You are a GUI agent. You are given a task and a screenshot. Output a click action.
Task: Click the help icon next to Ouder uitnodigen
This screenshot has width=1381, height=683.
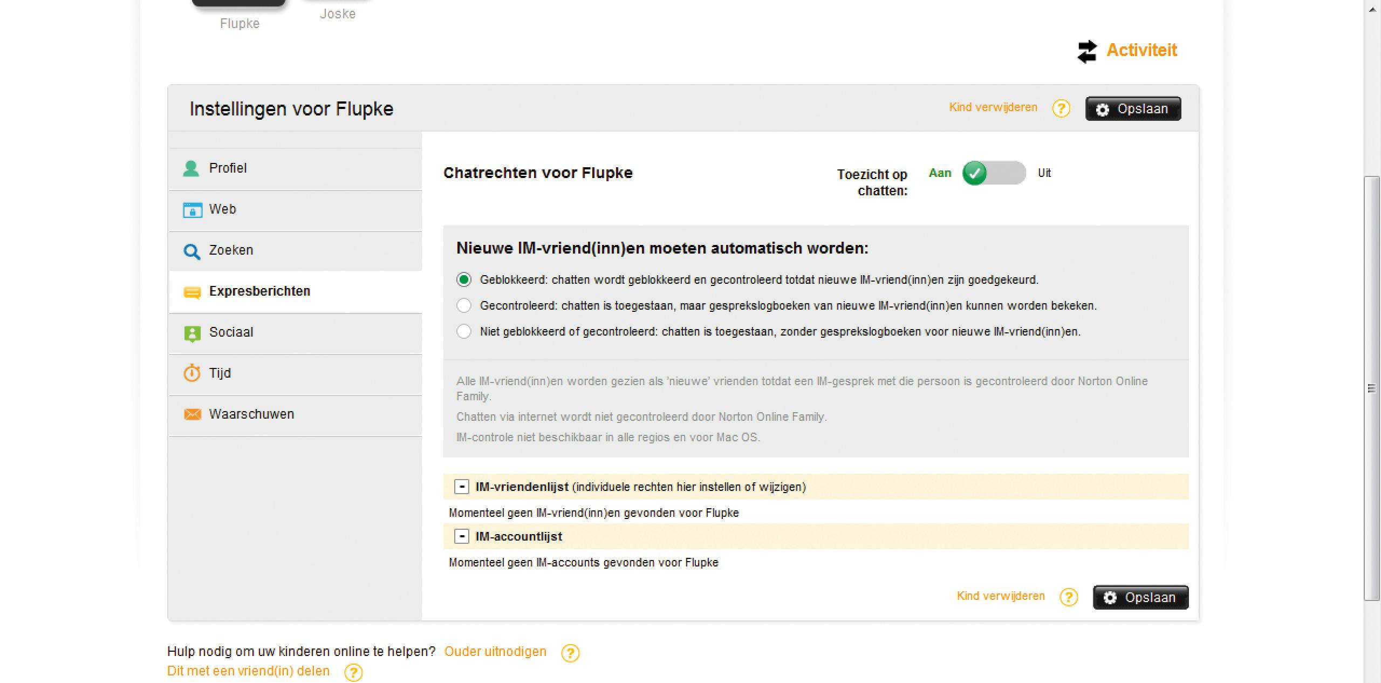point(570,653)
